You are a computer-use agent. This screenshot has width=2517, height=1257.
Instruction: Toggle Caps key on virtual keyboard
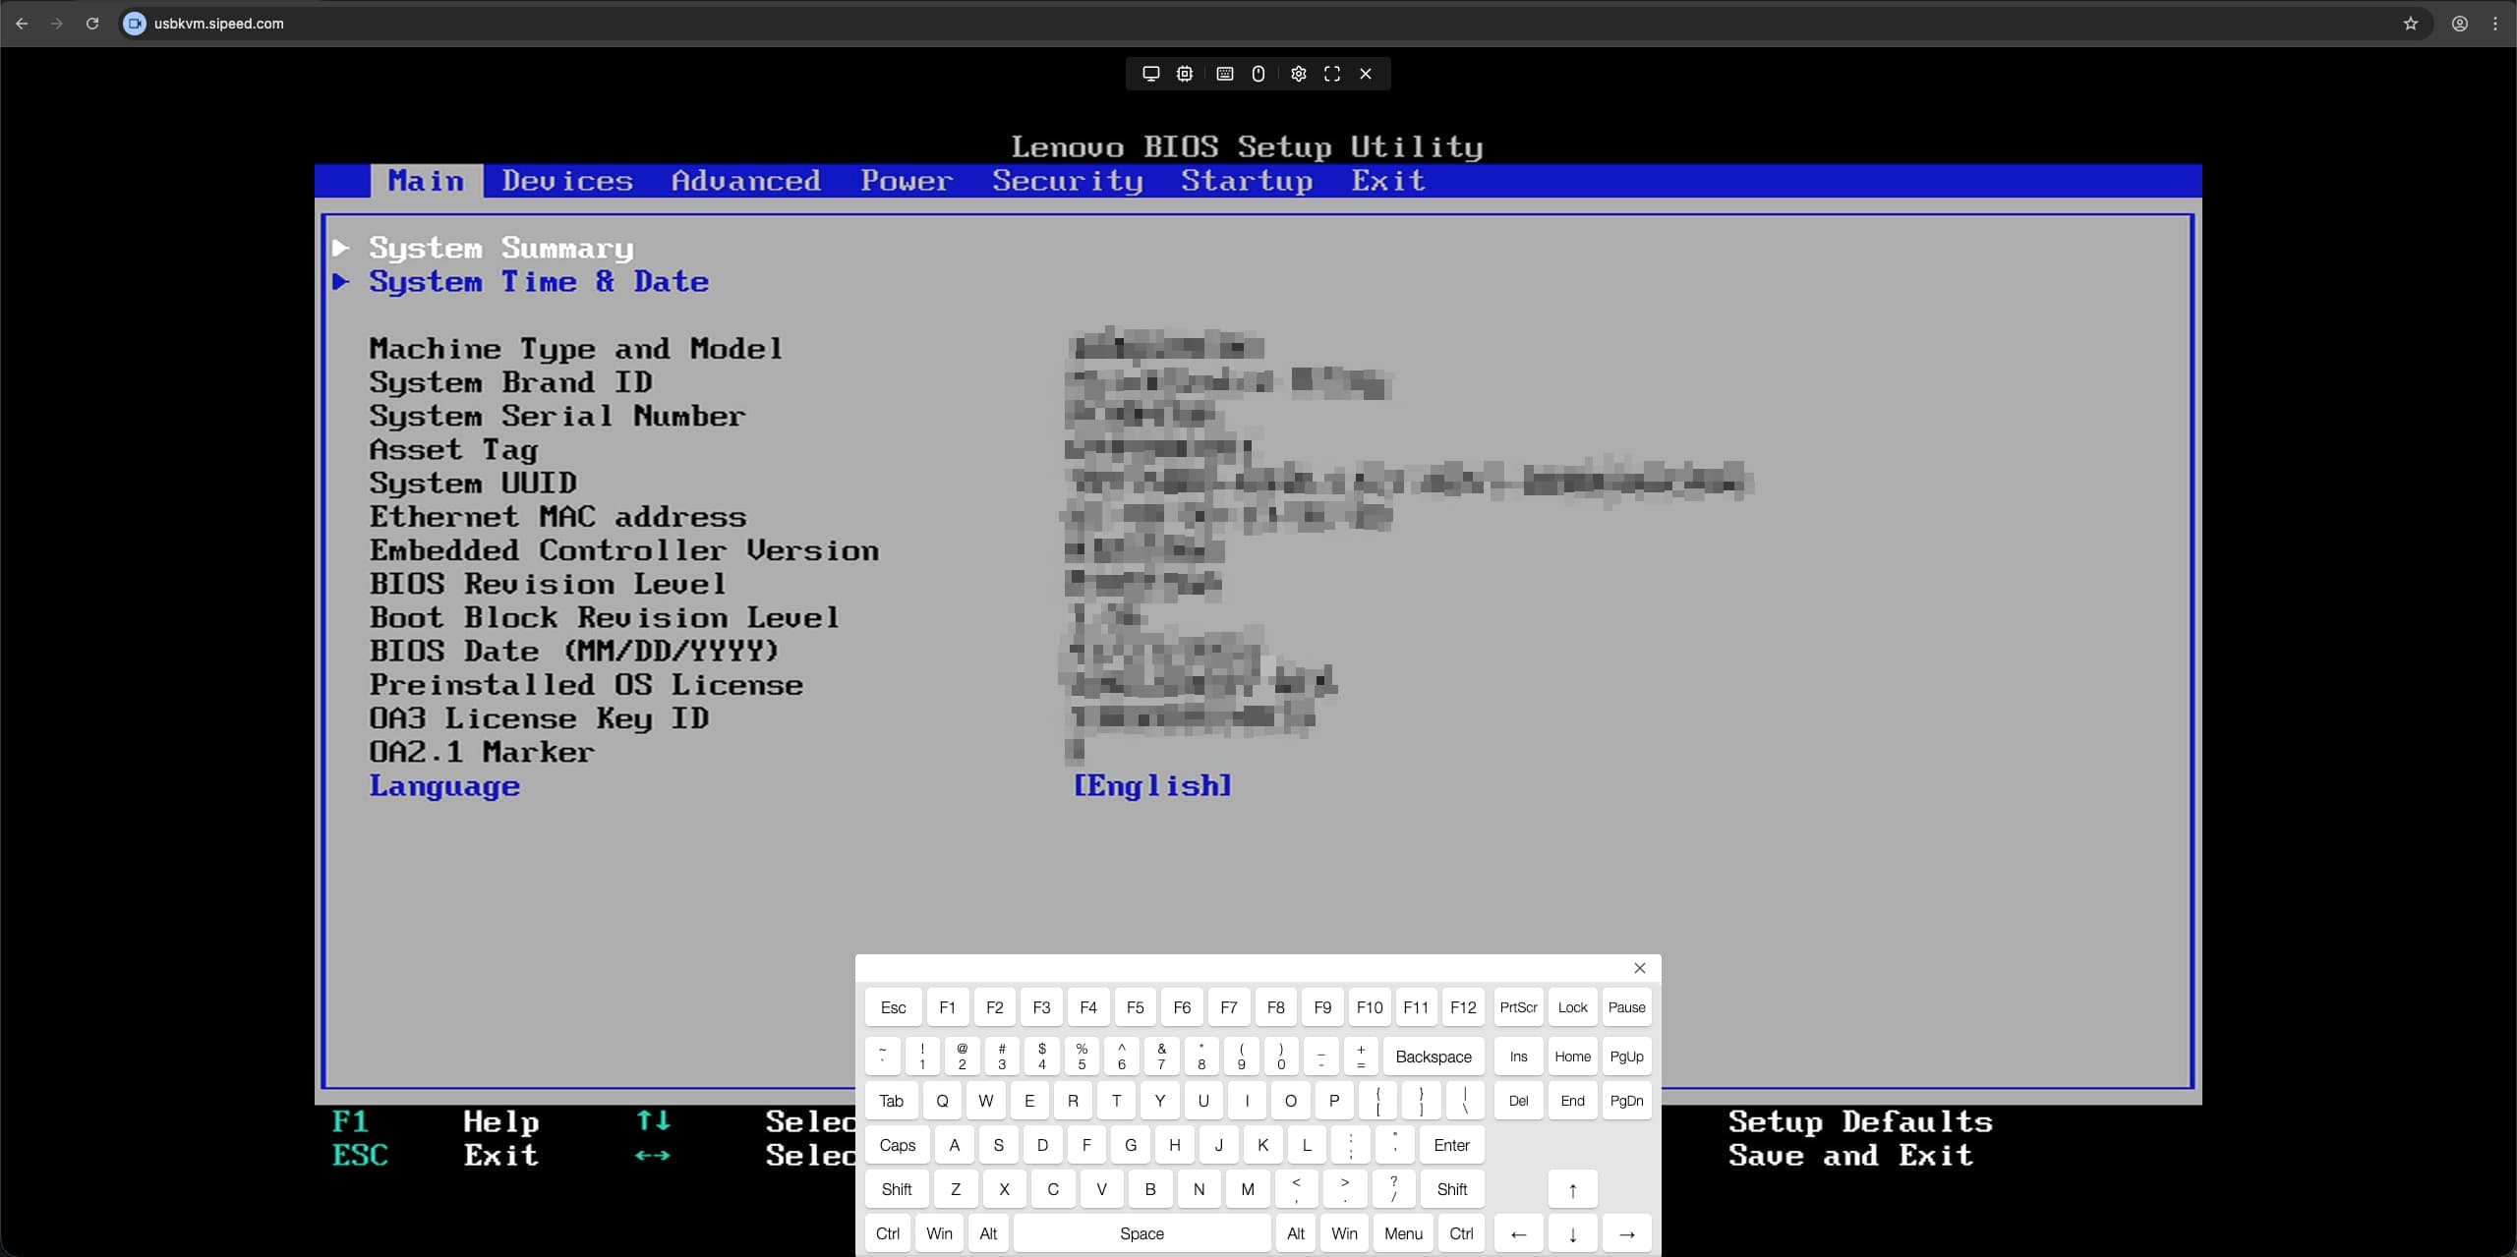[897, 1145]
